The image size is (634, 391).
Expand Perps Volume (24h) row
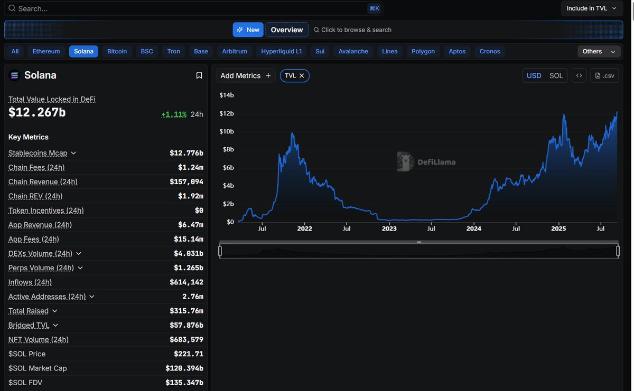[x=80, y=268]
